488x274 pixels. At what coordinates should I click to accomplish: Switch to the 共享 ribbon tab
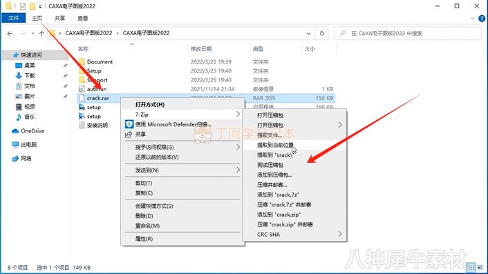point(59,19)
